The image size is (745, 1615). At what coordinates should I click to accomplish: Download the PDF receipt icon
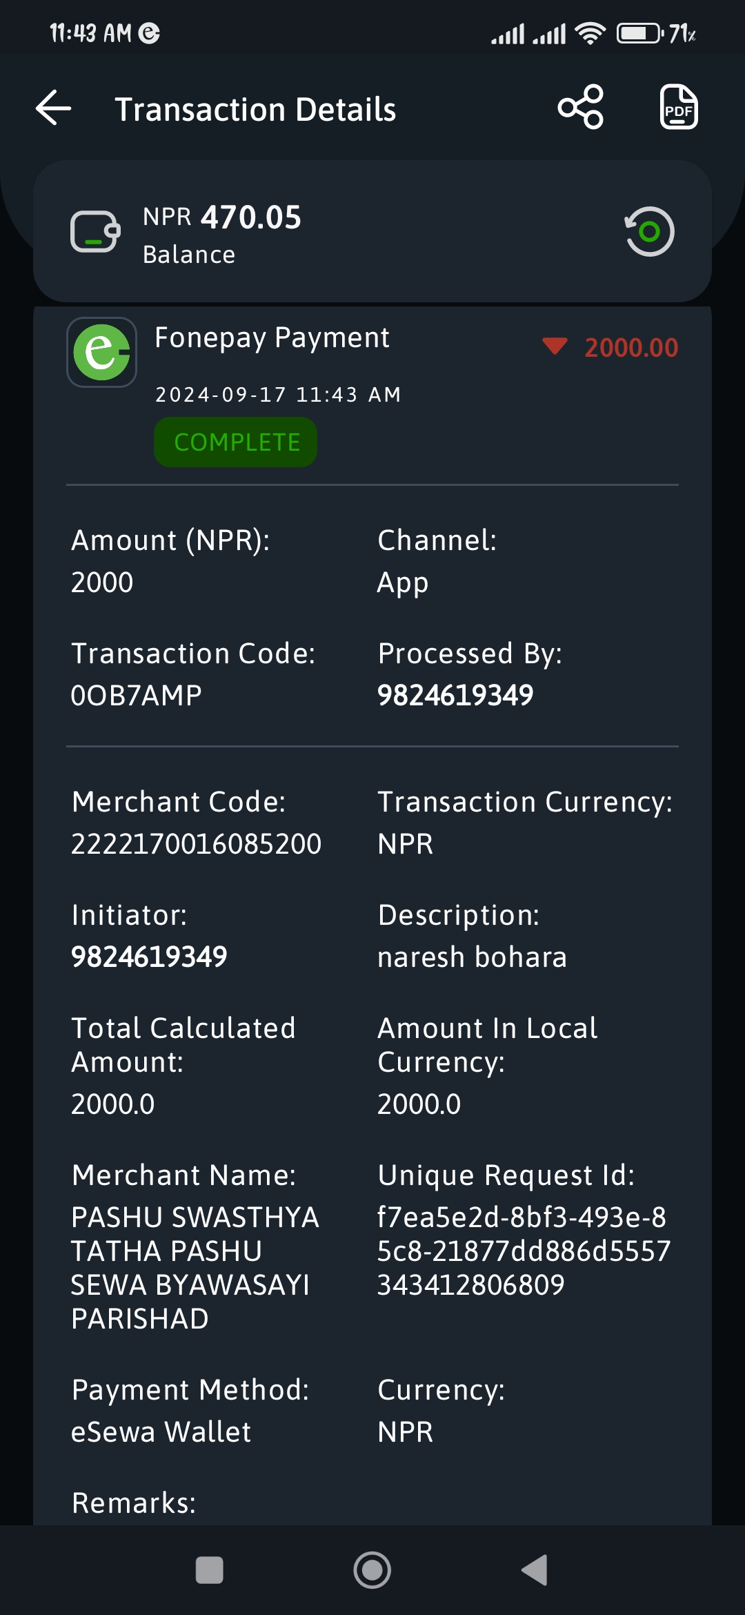(679, 107)
